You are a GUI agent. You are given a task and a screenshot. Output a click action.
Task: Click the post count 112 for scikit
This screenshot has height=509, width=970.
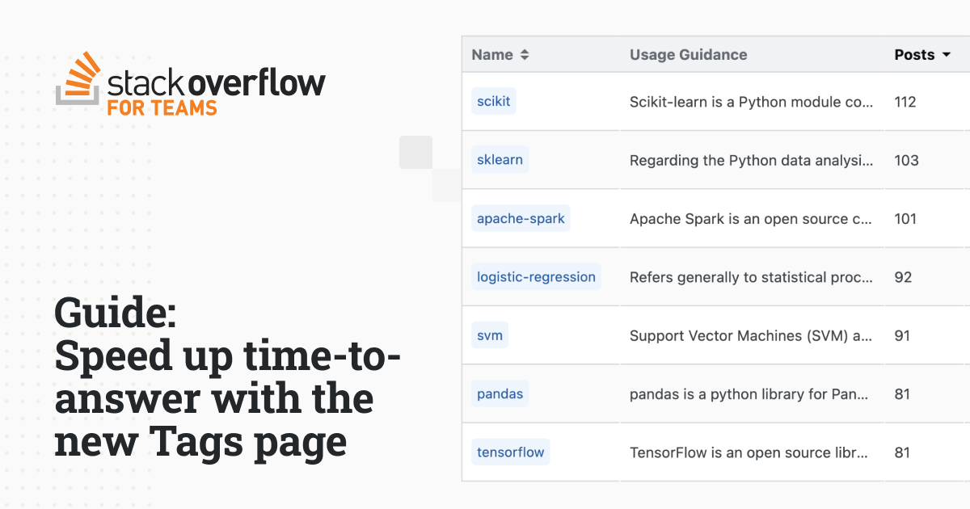[x=905, y=102]
